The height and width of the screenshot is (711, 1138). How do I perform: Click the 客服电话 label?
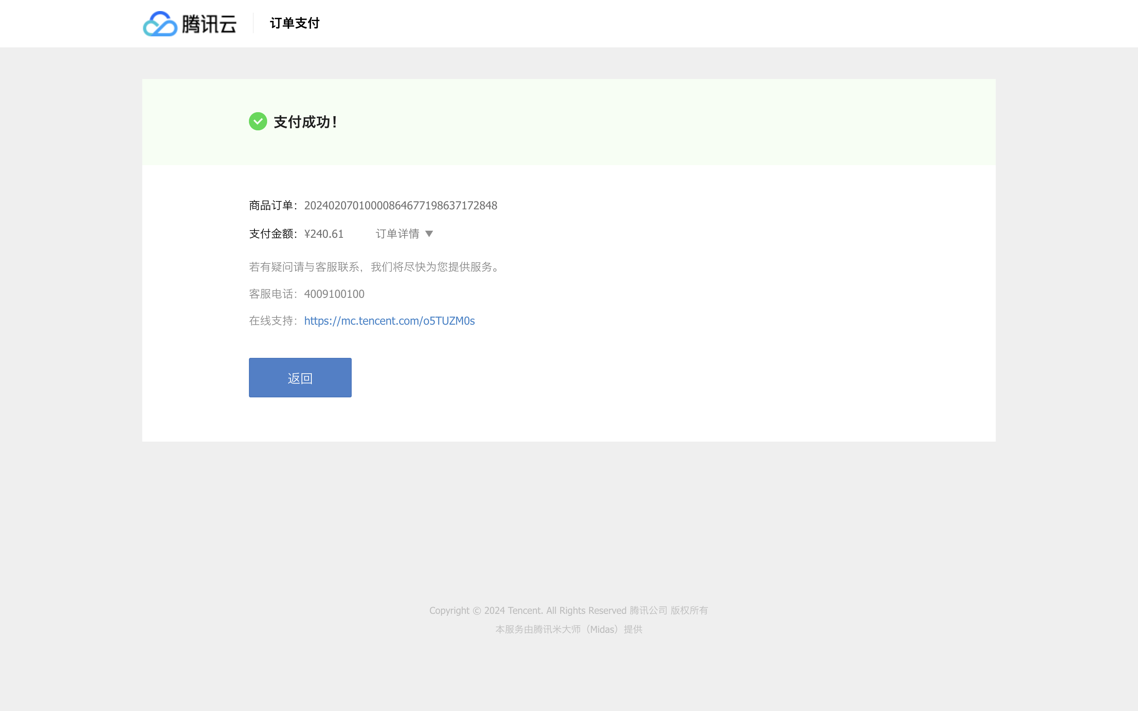point(271,294)
